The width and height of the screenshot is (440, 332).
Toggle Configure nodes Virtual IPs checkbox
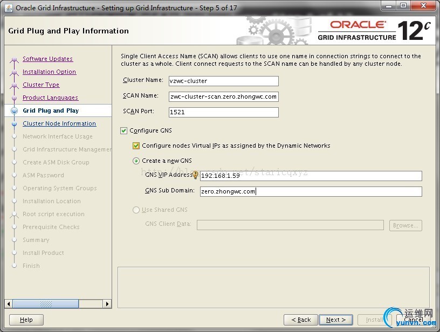tap(136, 146)
